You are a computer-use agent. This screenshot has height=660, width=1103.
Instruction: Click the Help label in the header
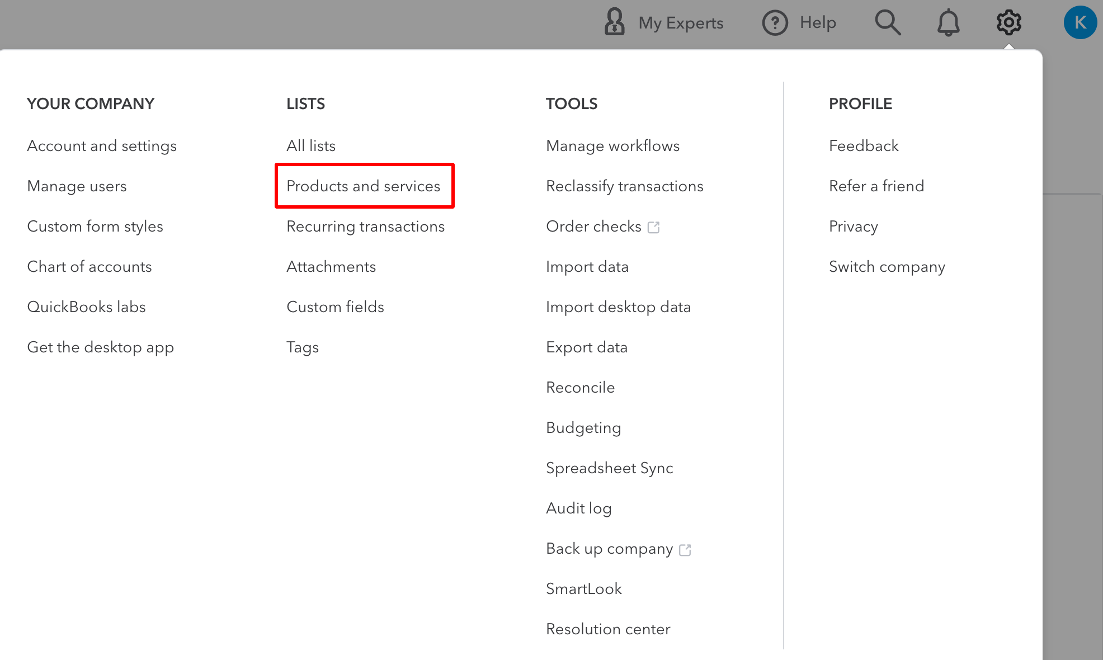tap(818, 22)
